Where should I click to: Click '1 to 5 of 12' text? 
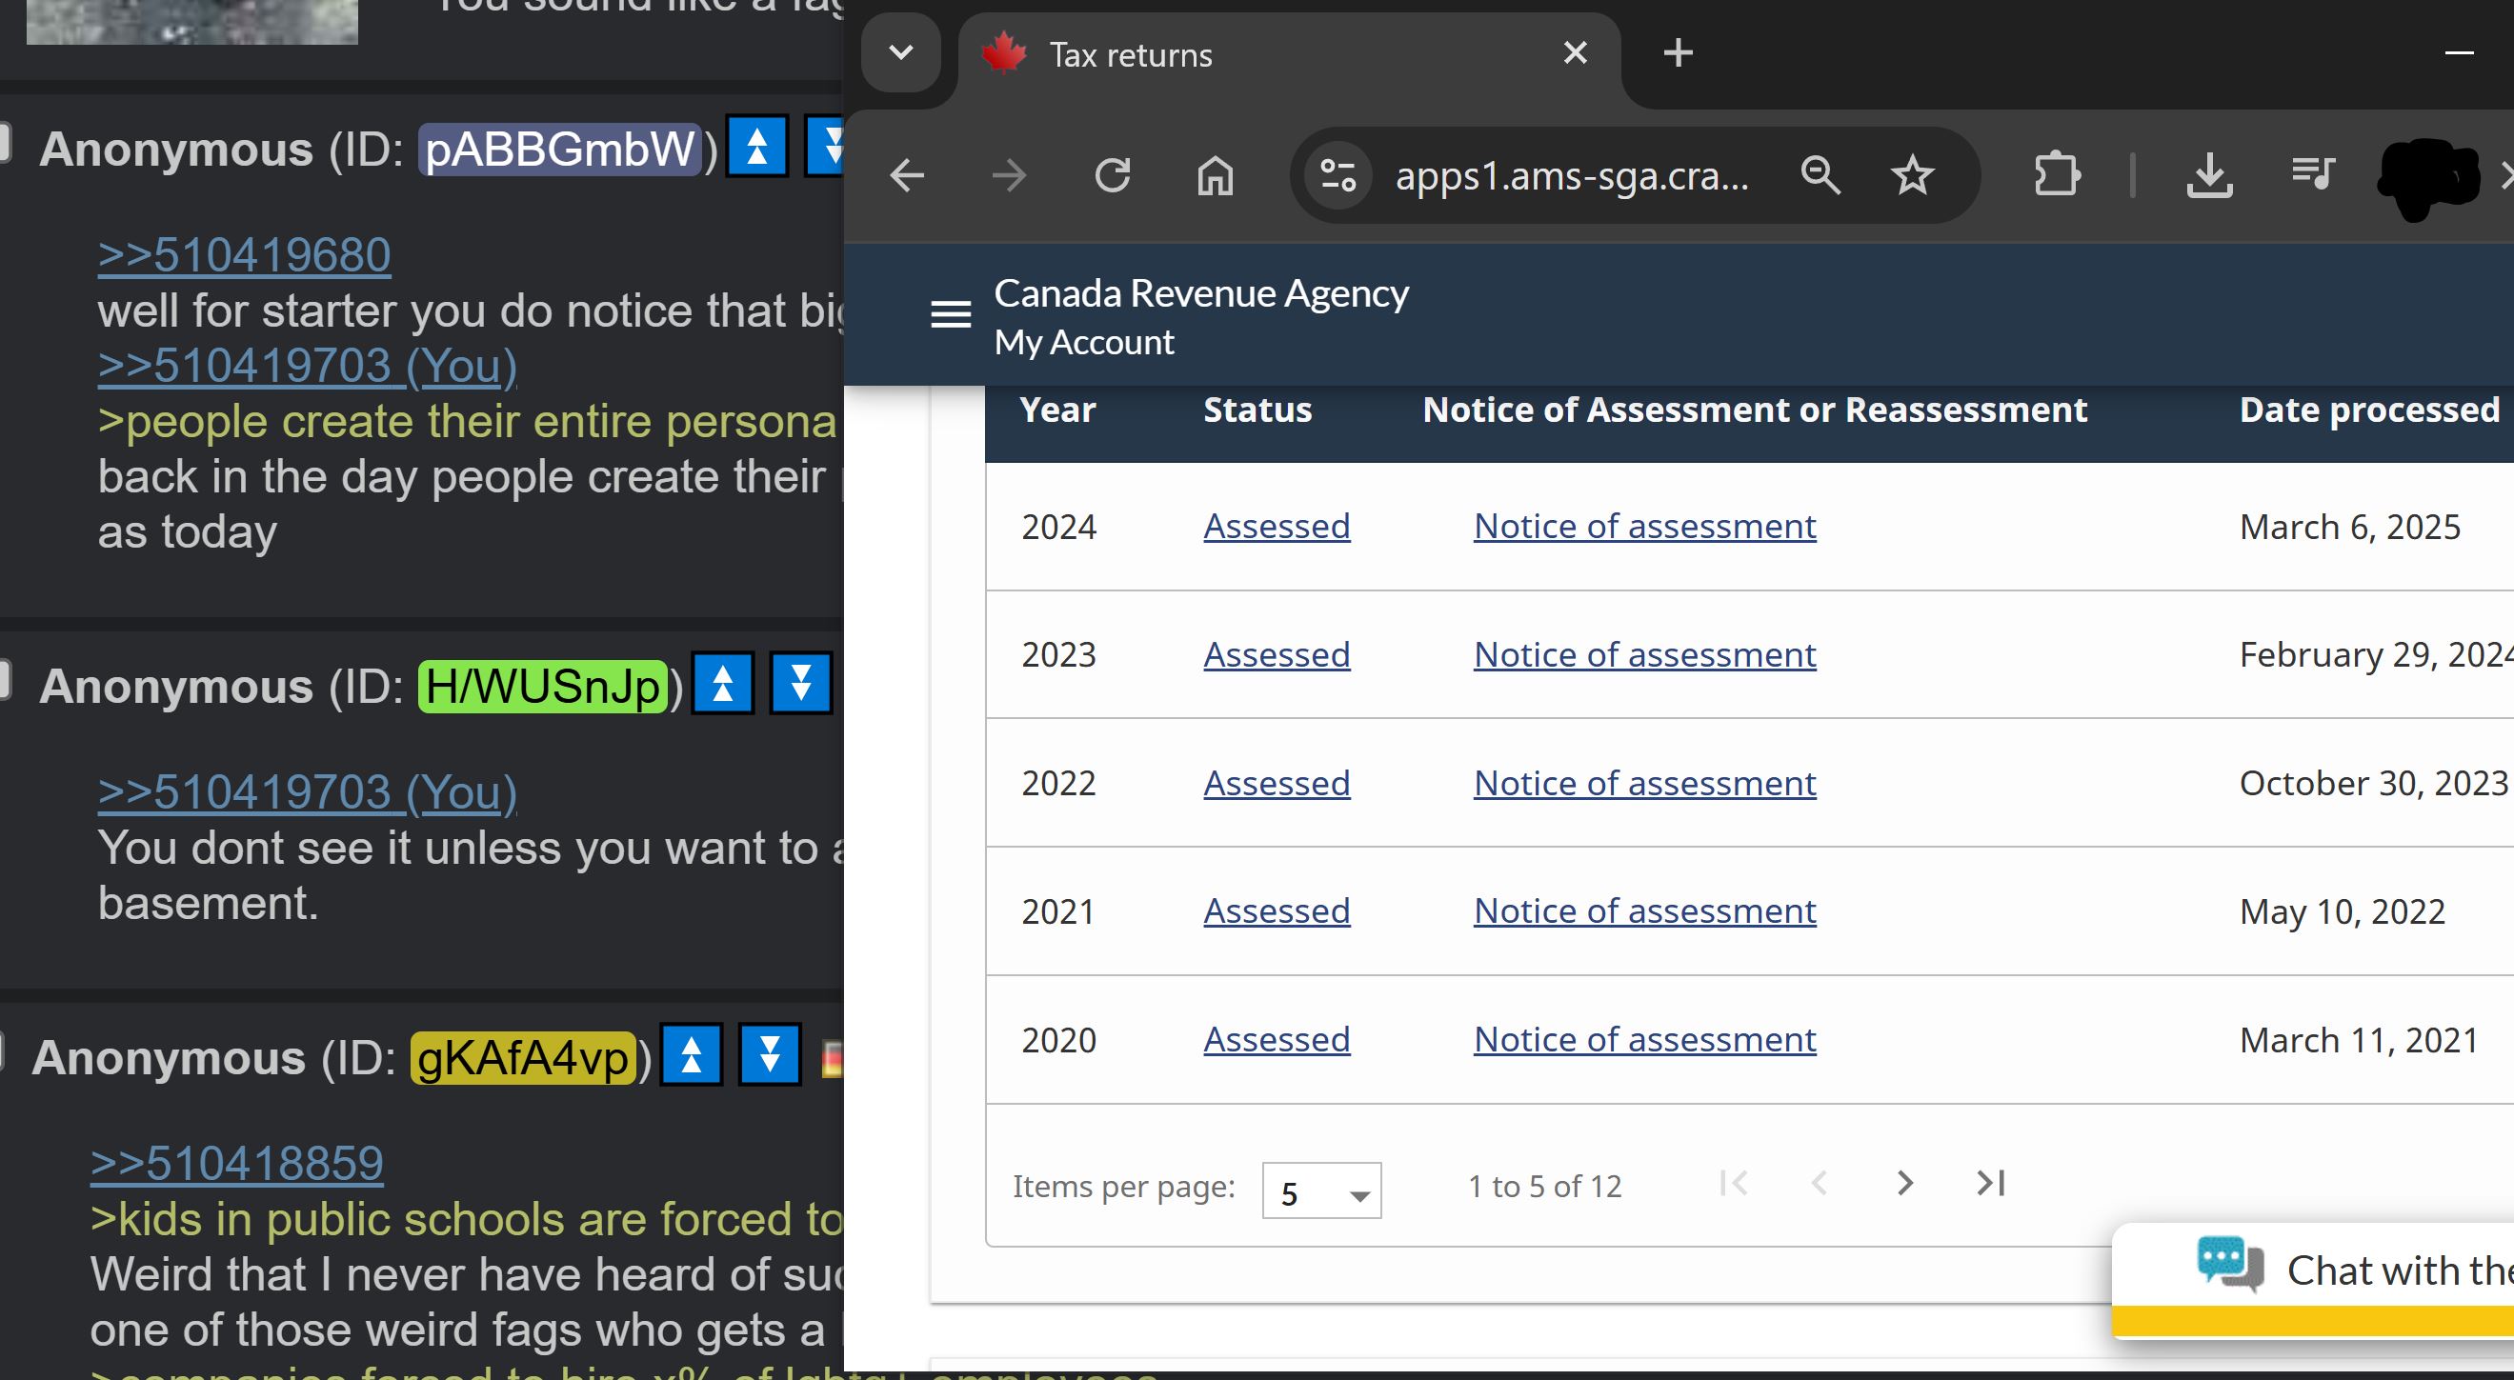(x=1544, y=1186)
